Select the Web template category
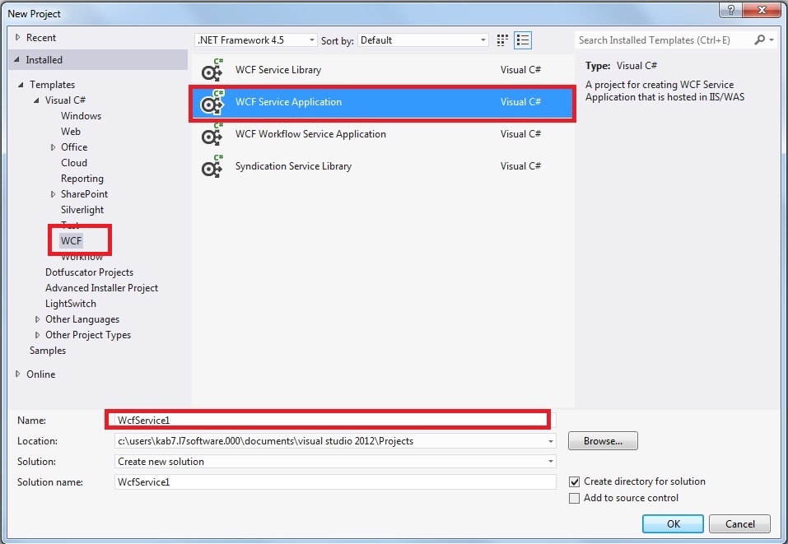788x544 pixels. (70, 132)
